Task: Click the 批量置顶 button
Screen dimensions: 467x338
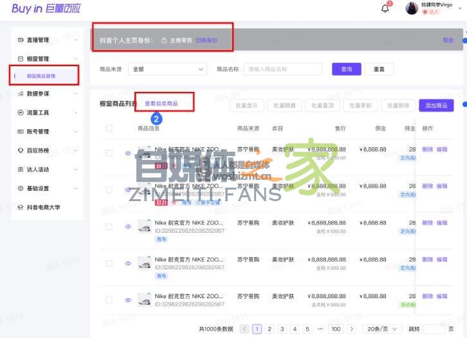Action: coord(322,105)
